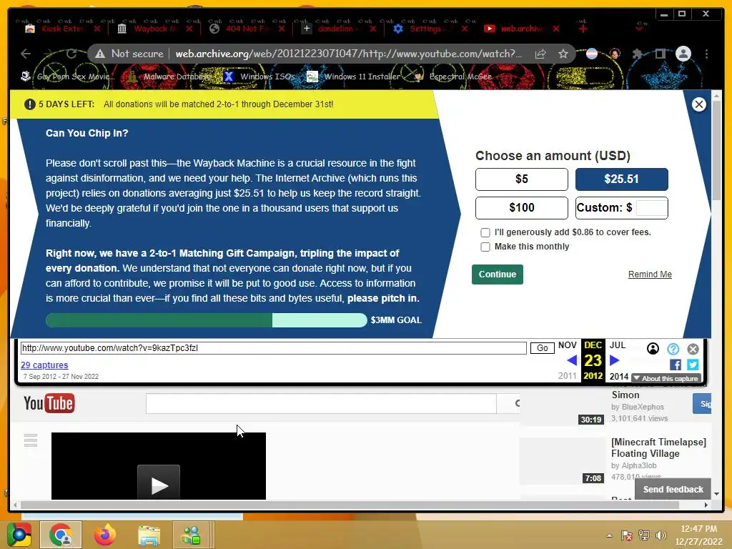
Task: Open Chrome profile avatar
Action: tap(683, 54)
